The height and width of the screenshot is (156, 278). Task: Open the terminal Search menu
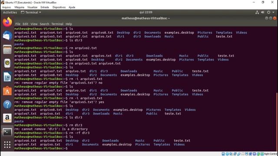pyautogui.click(x=44, y=24)
